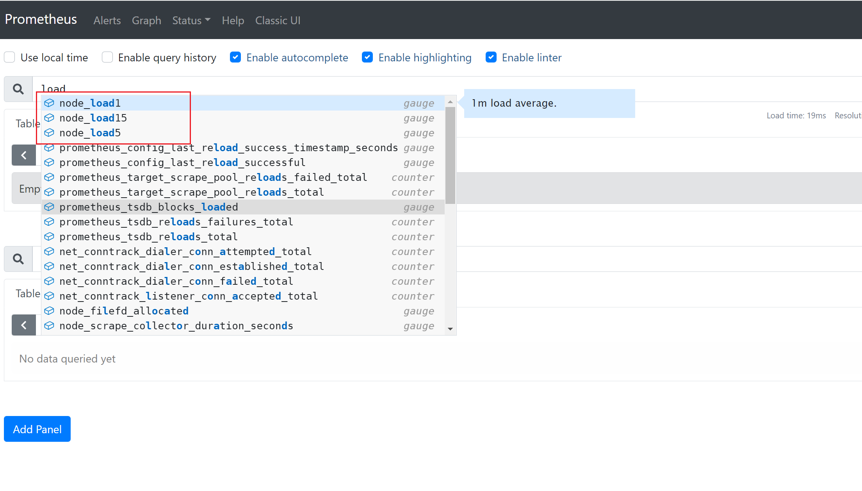
Task: Click the expression input containing 'load'
Action: 447,89
